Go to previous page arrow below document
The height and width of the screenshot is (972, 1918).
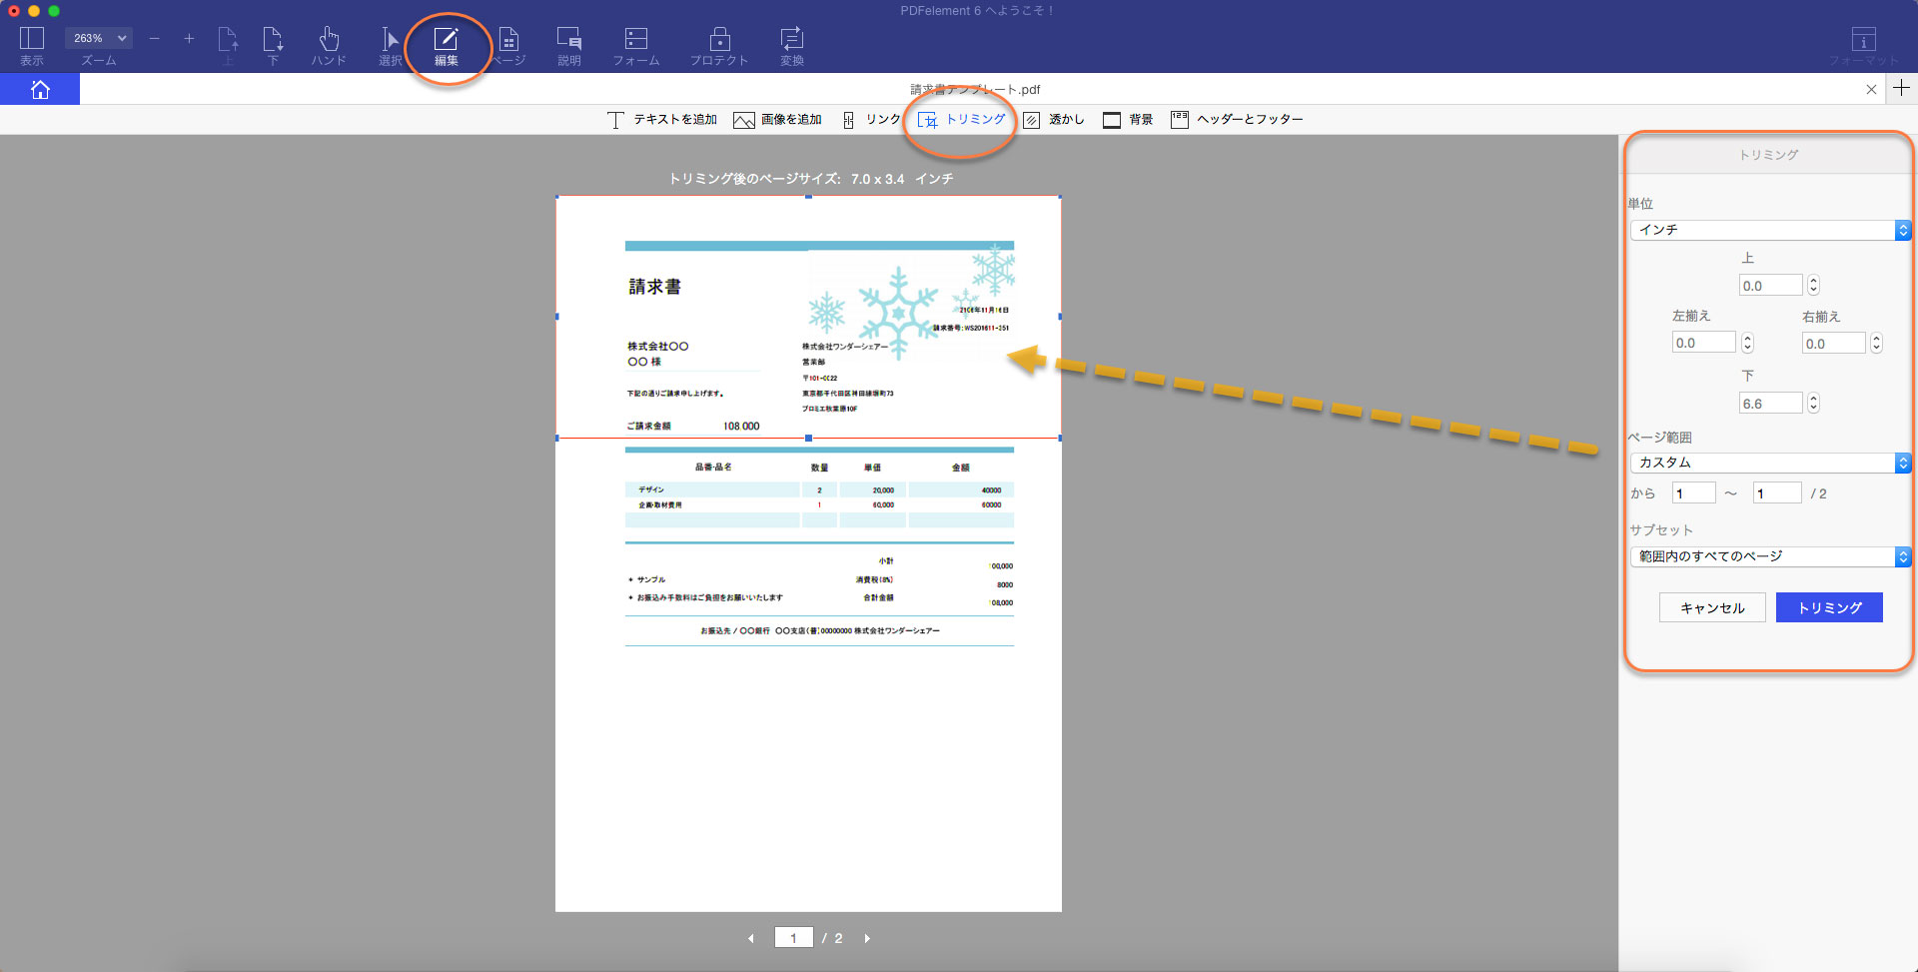tap(751, 938)
